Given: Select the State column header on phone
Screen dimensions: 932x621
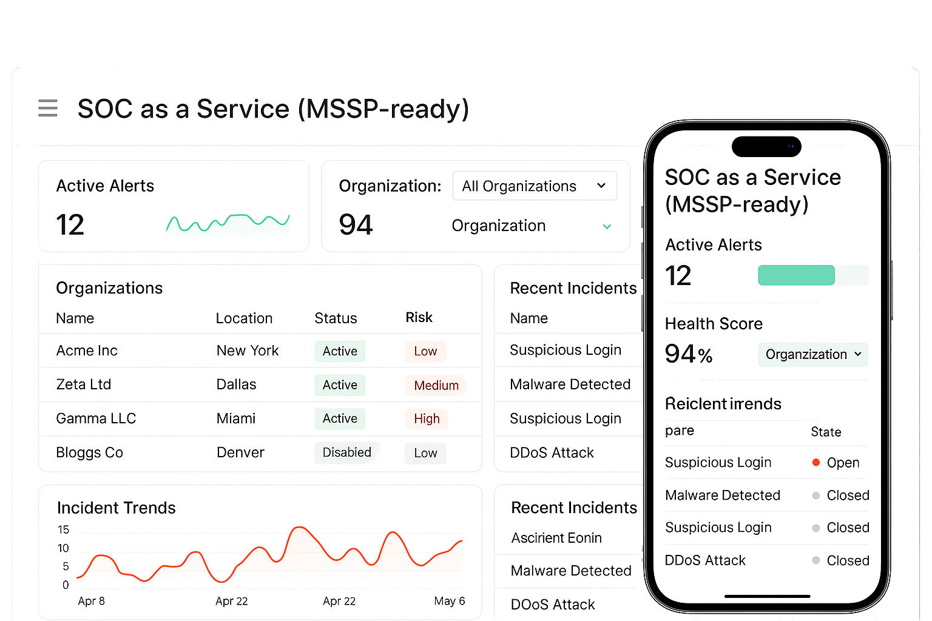Looking at the screenshot, I should point(826,432).
